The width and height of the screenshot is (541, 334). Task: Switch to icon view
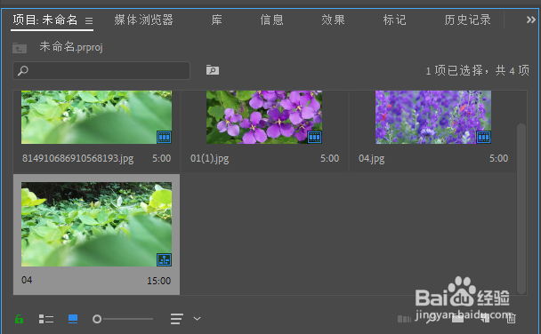pyautogui.click(x=73, y=319)
